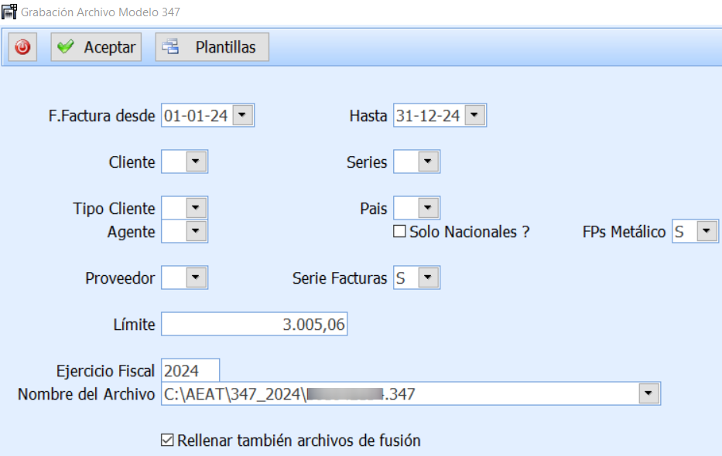Expand the FPs Metálico dropdown
Screen dimensions: 722x456
point(706,231)
